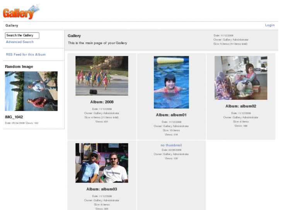Image resolution: width=281 pixels, height=210 pixels.
Task: Open the no thumbnail item link
Action: click(x=171, y=145)
